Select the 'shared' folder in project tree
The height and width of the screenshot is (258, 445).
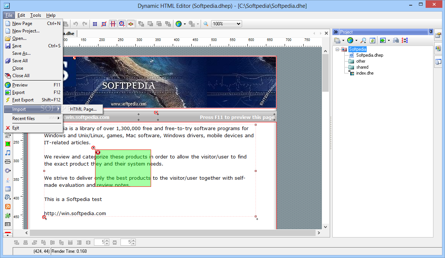(x=362, y=67)
